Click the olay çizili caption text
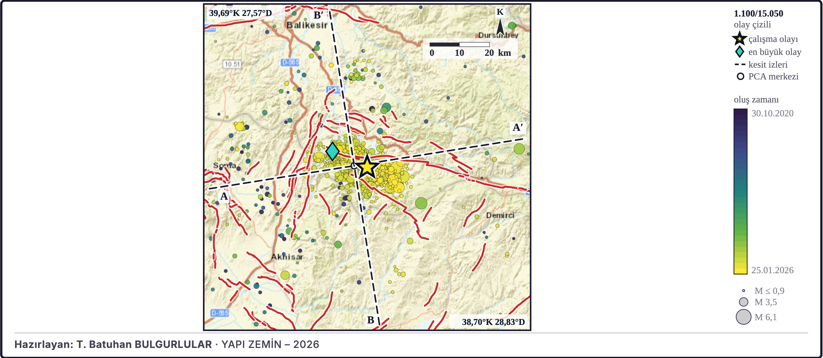 pos(752,25)
